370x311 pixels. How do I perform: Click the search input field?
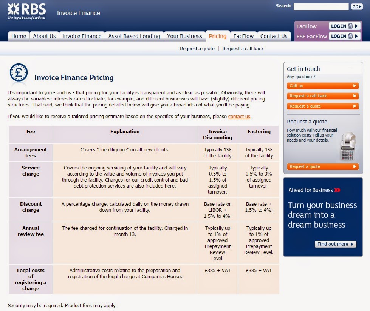(321, 6)
